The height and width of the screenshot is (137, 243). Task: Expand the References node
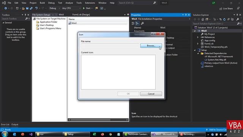(x=198, y=37)
